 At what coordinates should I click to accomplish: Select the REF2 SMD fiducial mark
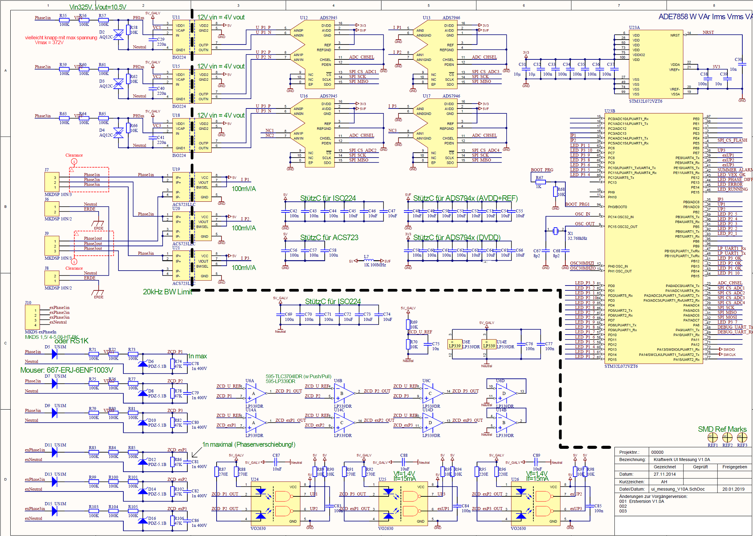[x=727, y=437]
